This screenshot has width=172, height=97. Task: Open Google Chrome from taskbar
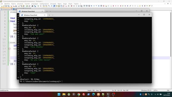79,94
